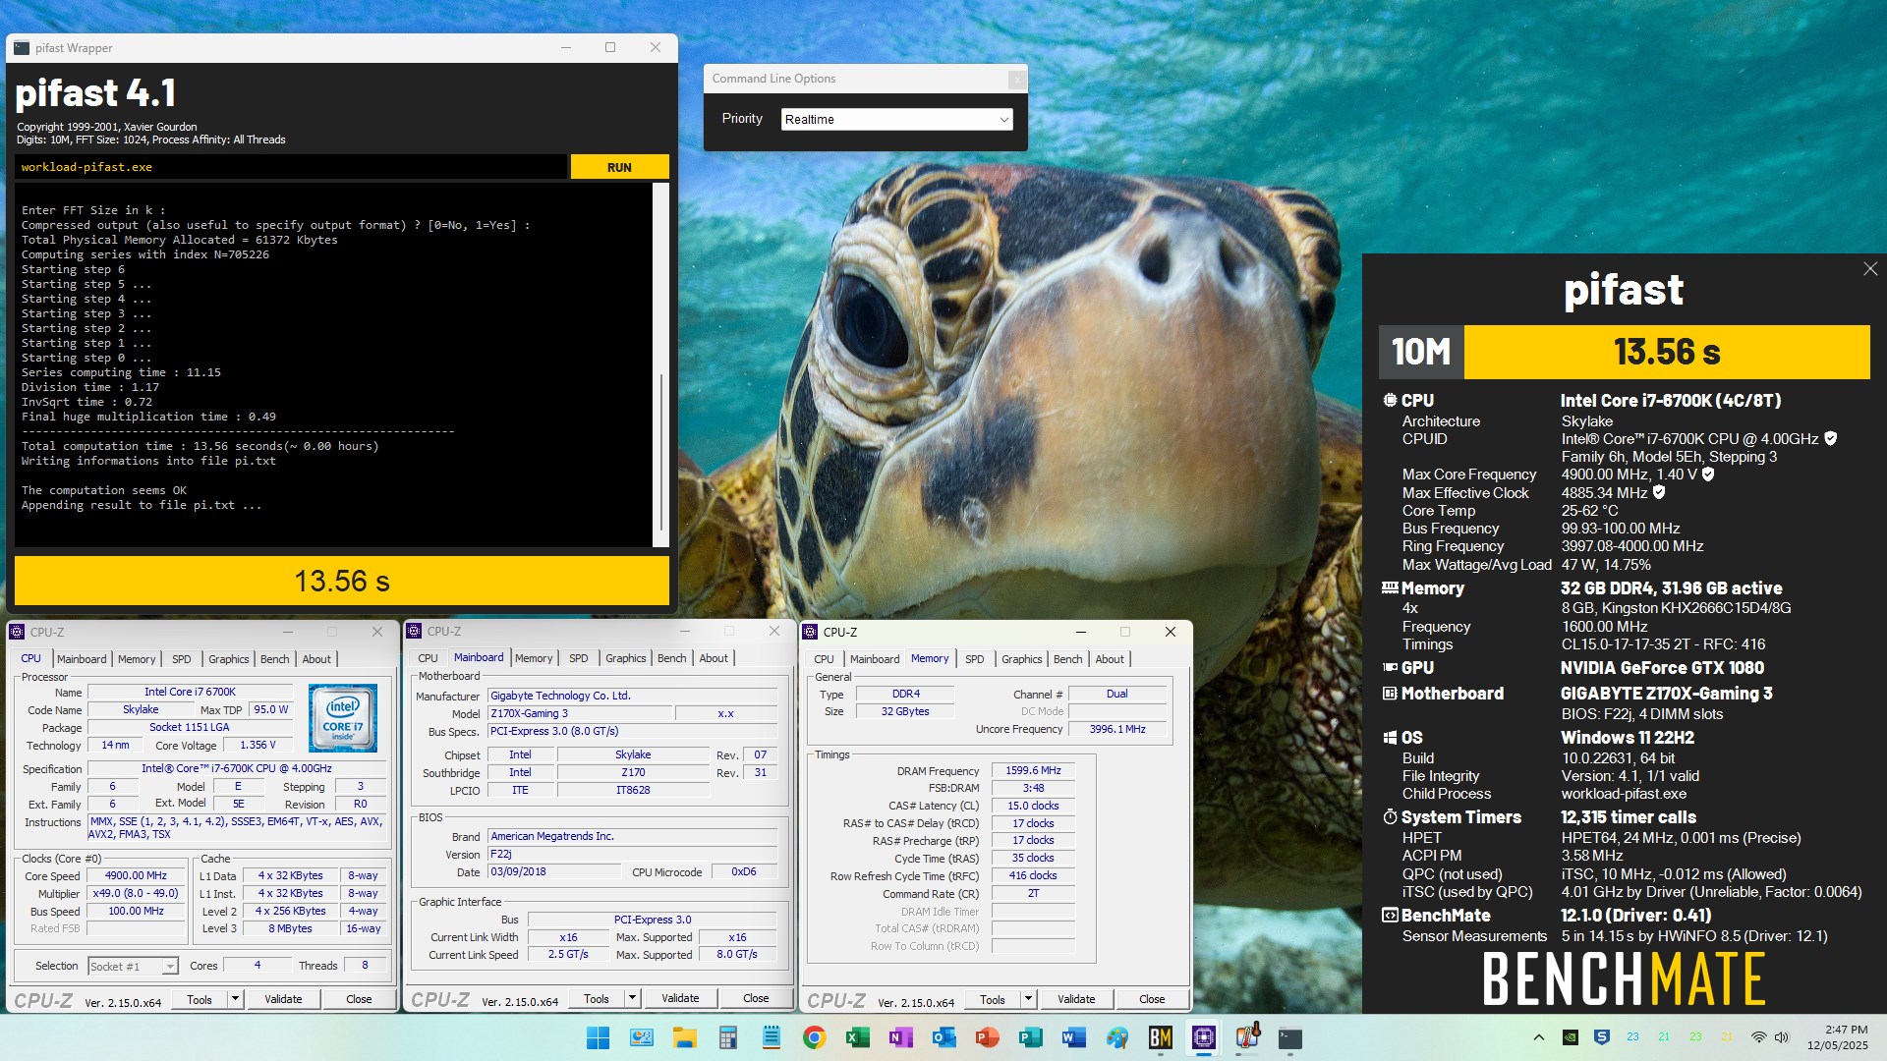
Task: Open the blue shield S tray icon
Action: point(1601,1037)
